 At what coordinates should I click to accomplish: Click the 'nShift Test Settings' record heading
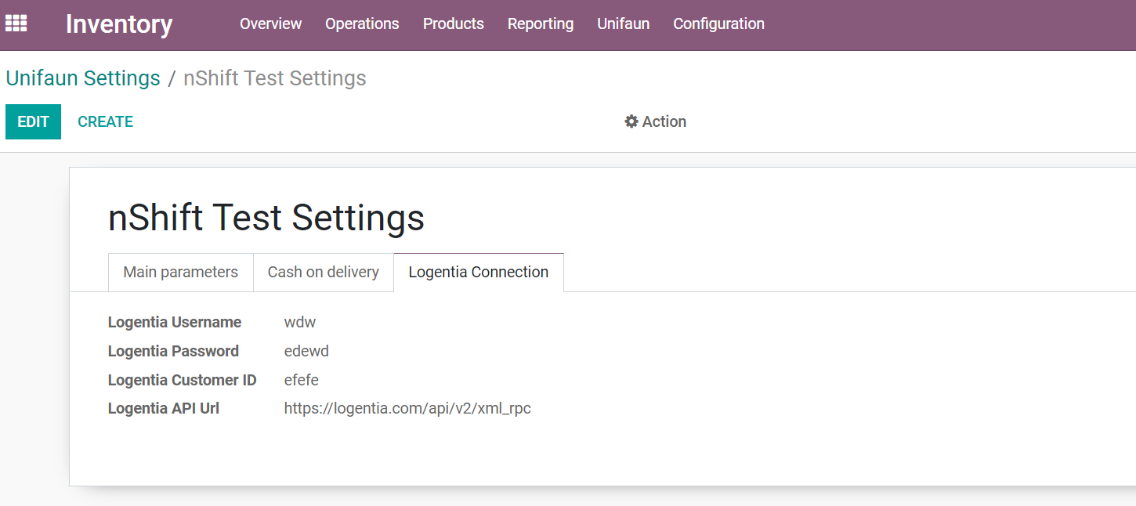(266, 217)
